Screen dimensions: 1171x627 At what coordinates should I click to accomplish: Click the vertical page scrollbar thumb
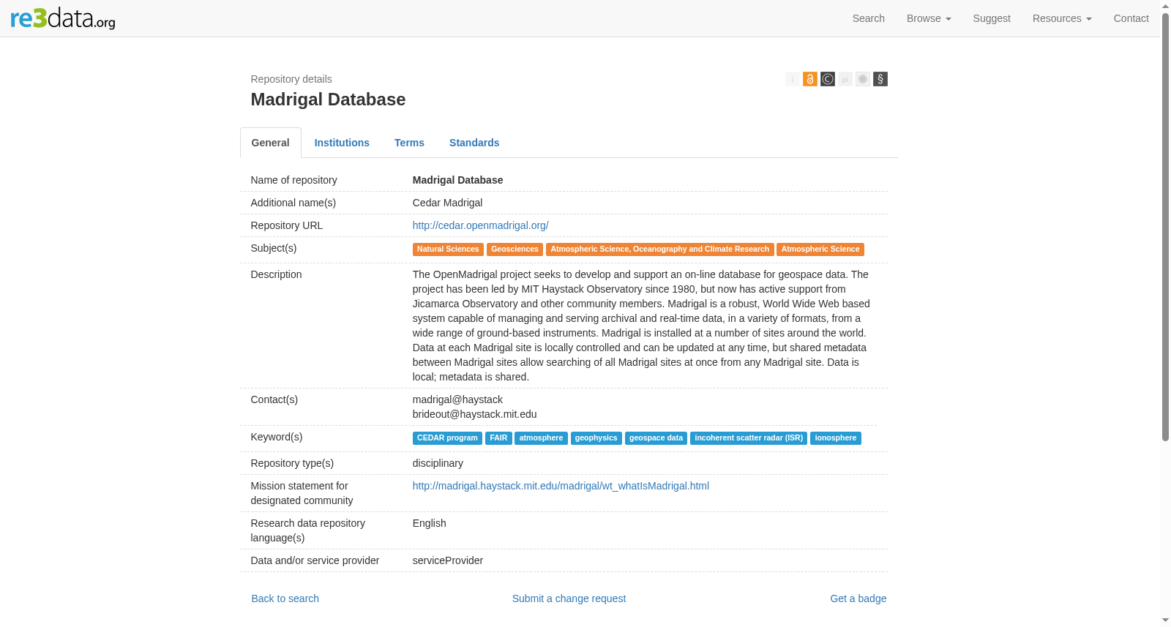tap(1165, 227)
